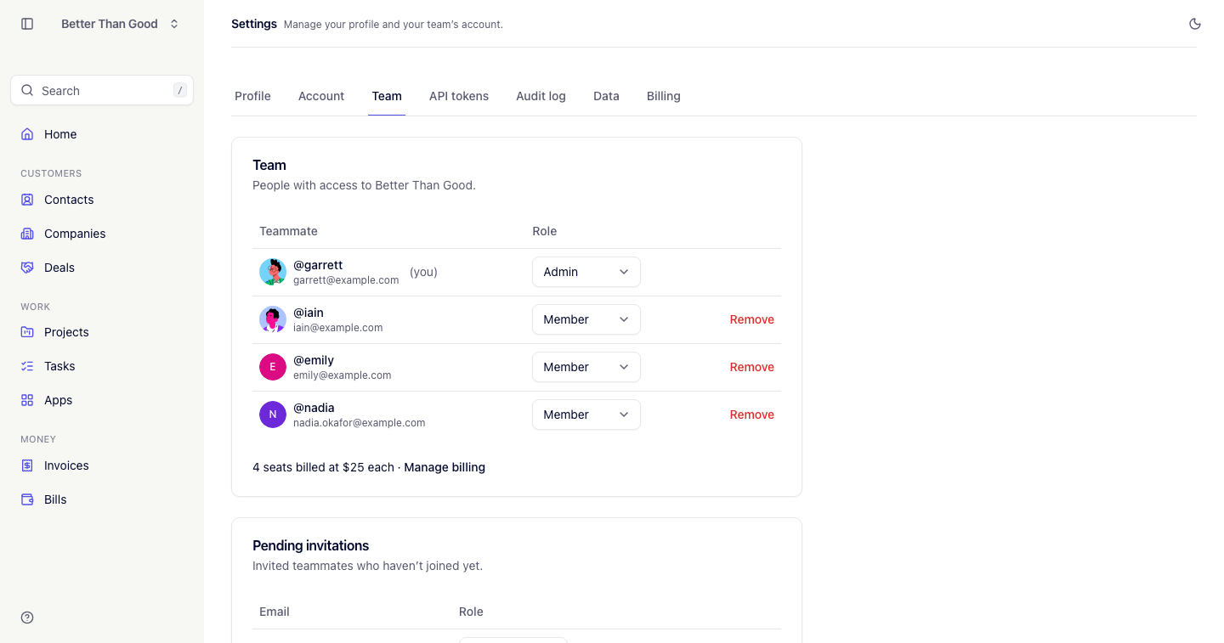The height and width of the screenshot is (643, 1224).
Task: Click garrett's avatar picture
Action: tap(273, 272)
